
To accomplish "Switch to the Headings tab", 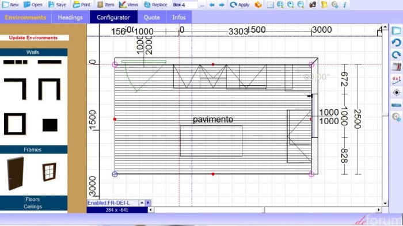I will (x=70, y=17).
